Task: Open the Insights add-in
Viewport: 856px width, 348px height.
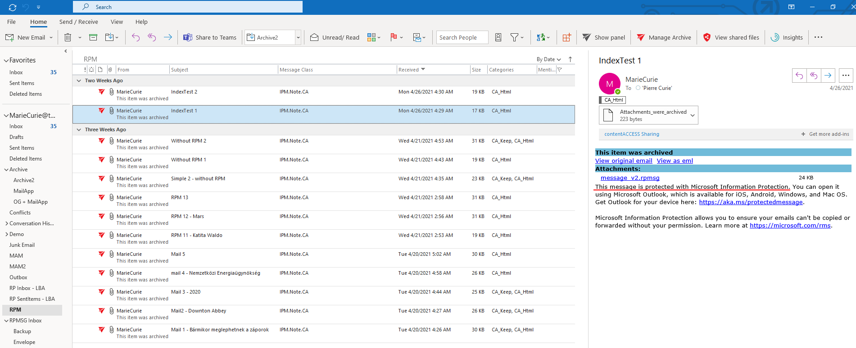Action: click(787, 38)
